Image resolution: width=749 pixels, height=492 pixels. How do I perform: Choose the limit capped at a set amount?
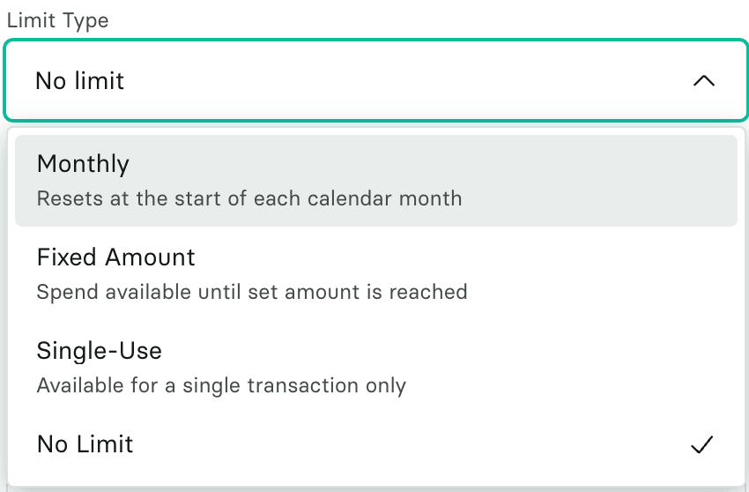[x=375, y=273]
